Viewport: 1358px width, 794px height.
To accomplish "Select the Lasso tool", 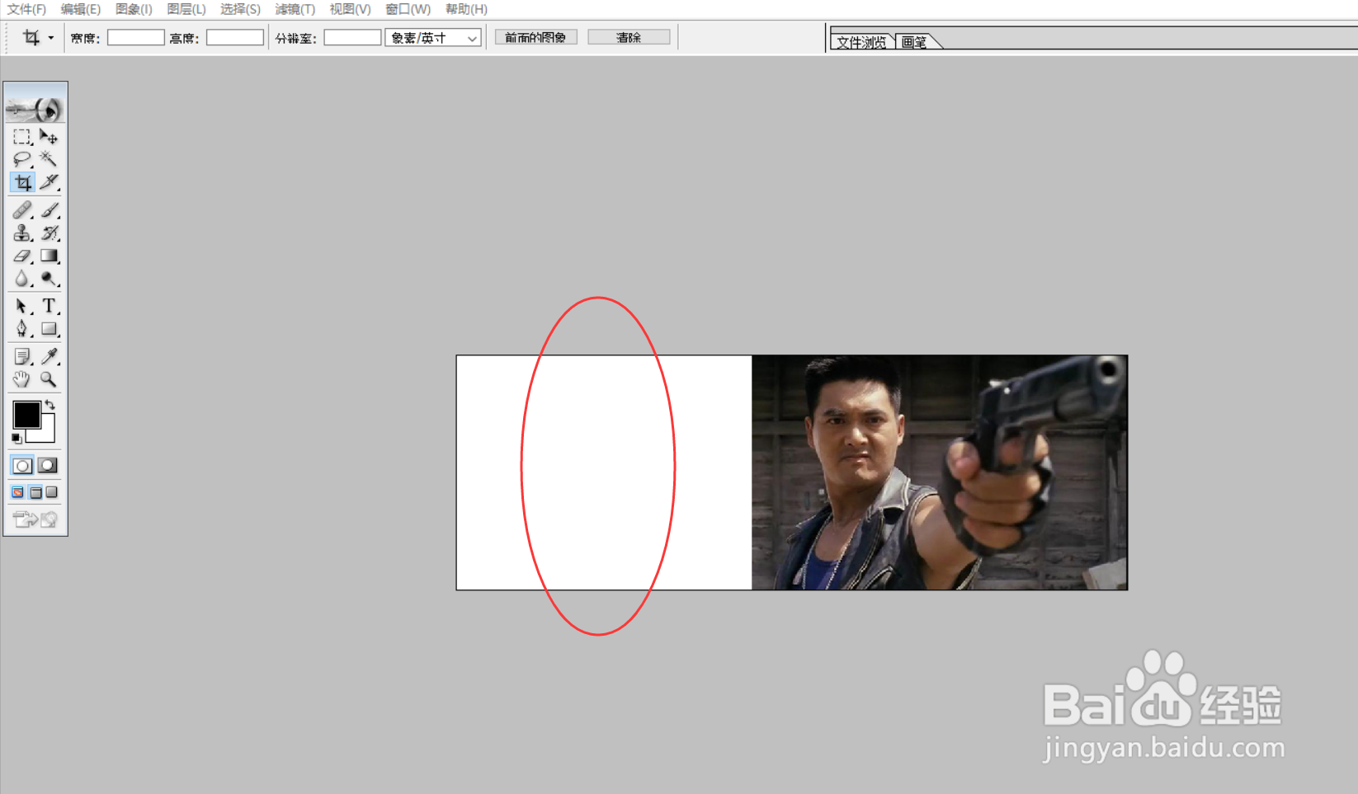I will click(x=22, y=159).
